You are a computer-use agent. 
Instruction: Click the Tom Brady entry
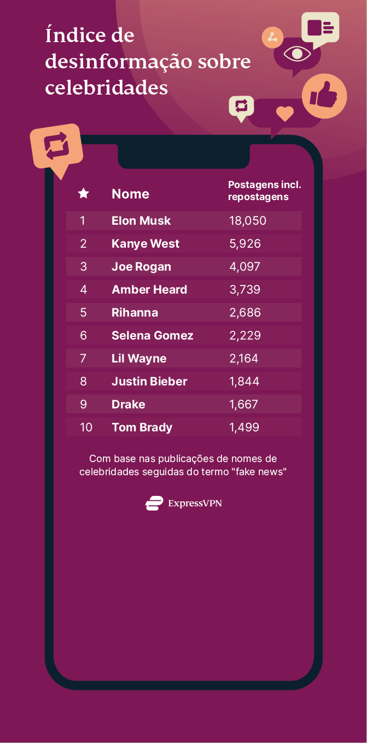(142, 428)
